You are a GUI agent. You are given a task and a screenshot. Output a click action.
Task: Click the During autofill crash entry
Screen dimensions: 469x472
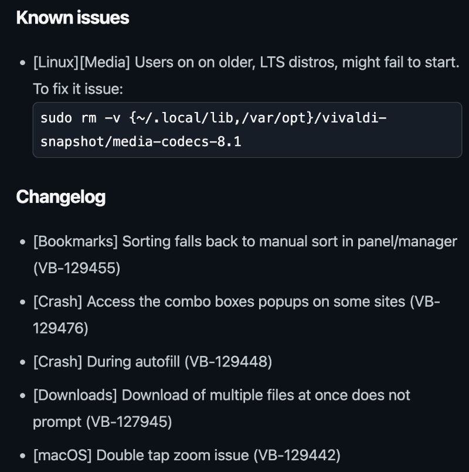click(152, 362)
